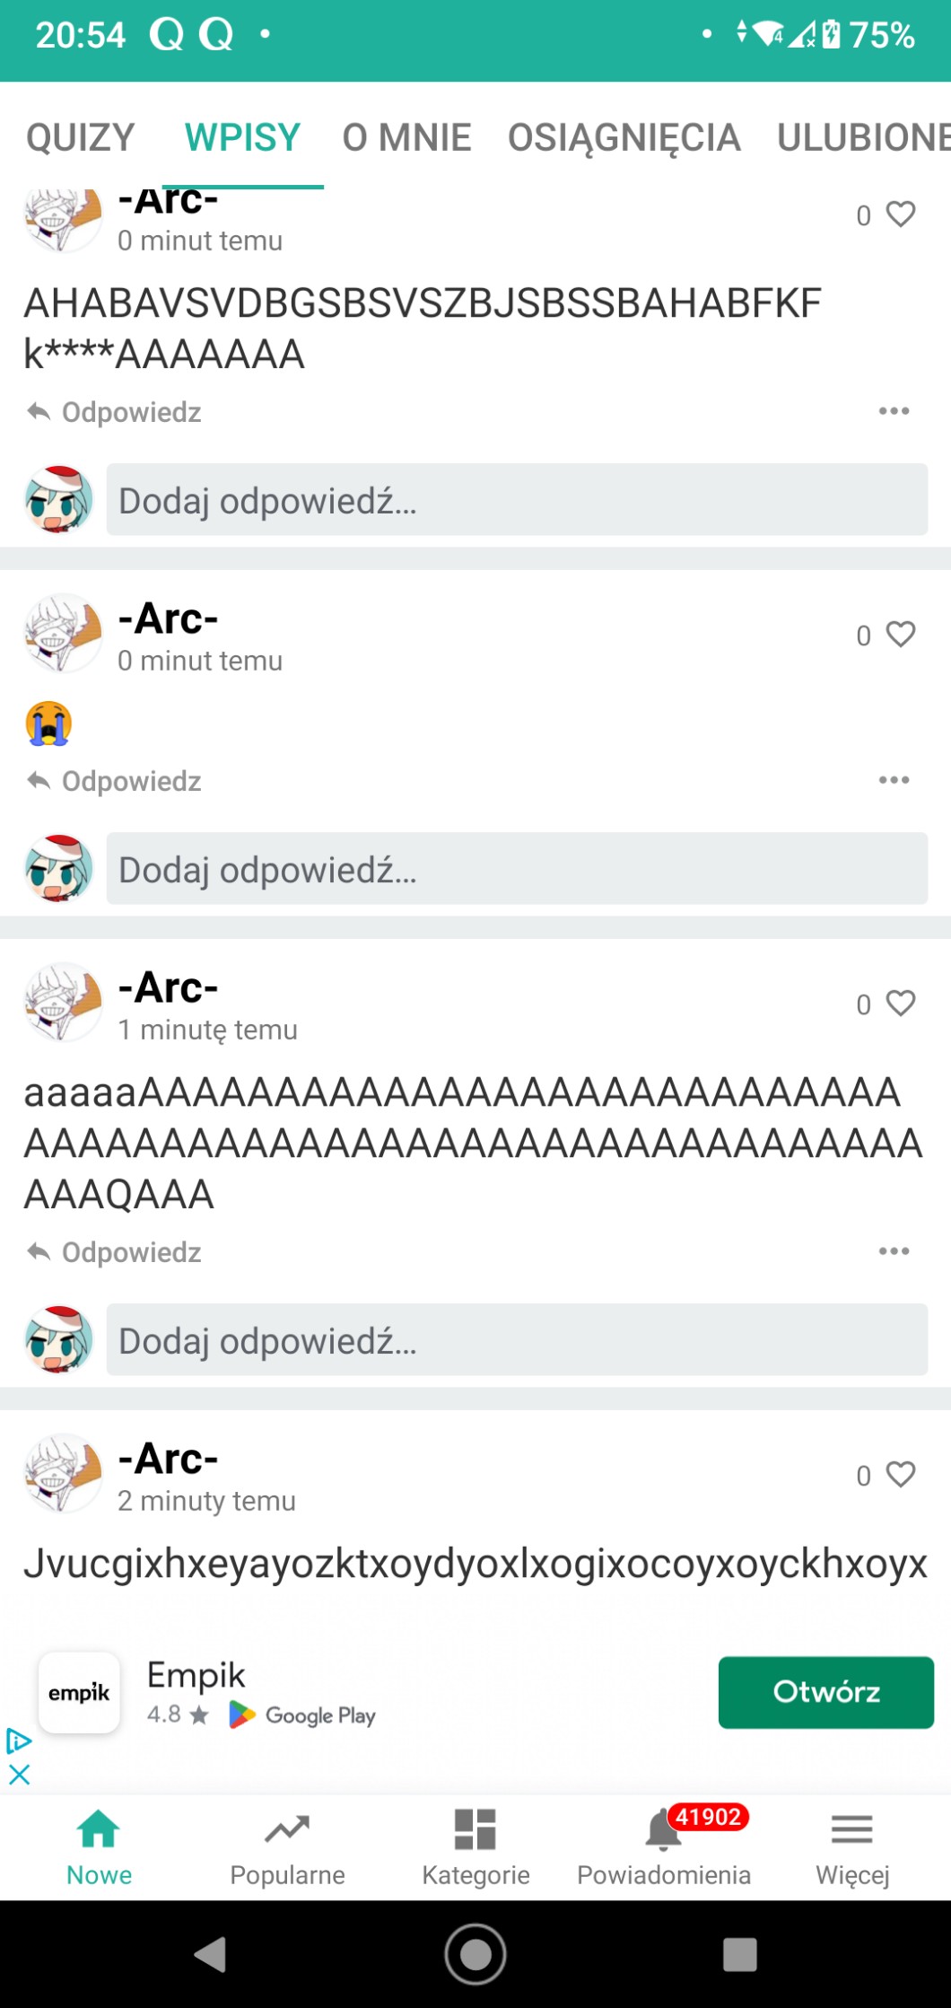Open three-dot menu on aaaaaAAAA post

(x=894, y=1251)
